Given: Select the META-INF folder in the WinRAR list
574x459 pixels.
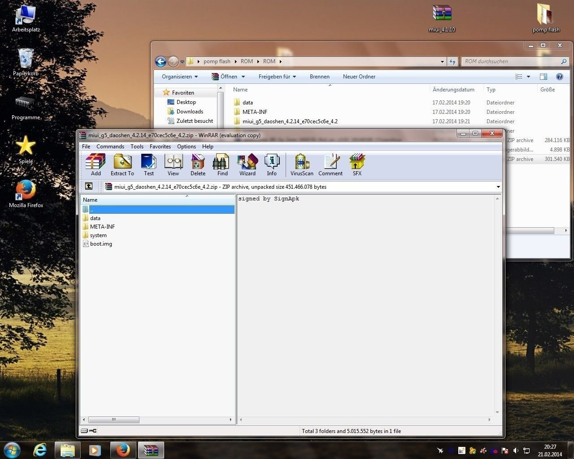Looking at the screenshot, I should point(99,227).
